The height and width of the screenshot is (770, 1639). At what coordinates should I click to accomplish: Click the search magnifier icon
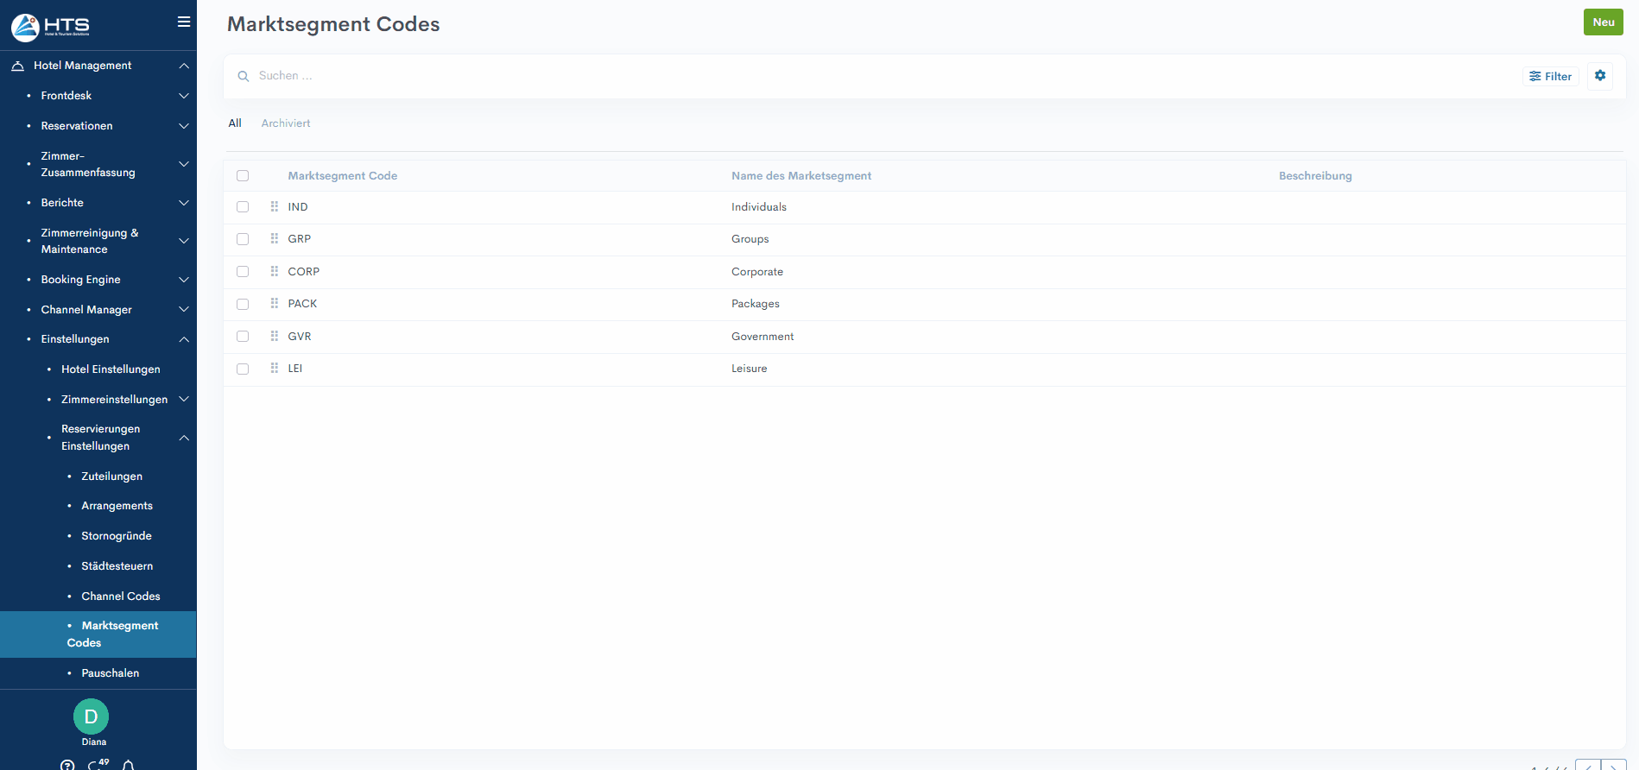[244, 77]
